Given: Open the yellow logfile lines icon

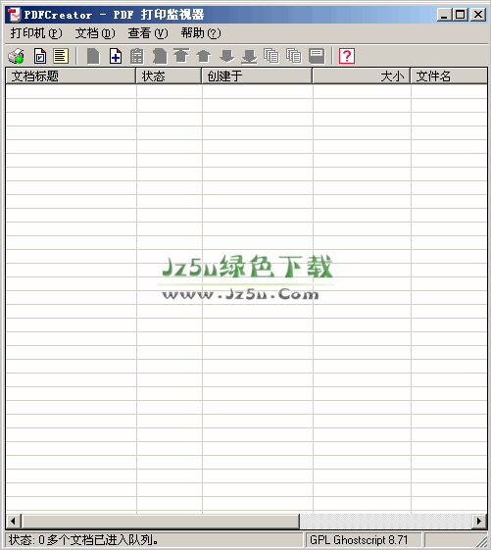Looking at the screenshot, I should point(61,56).
